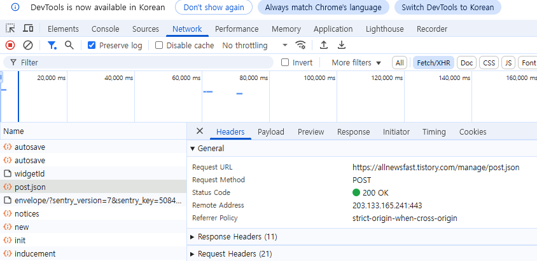Click the document icon of the envelope request
Screen dimensions: 537x261
click(7, 200)
